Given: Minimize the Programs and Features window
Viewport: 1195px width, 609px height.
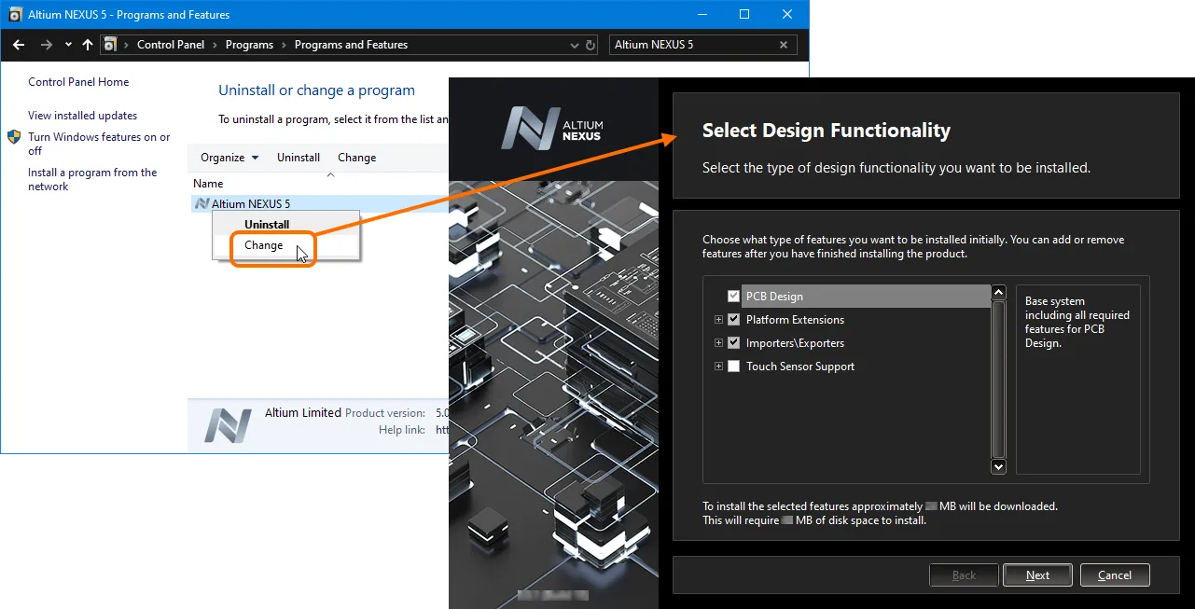Looking at the screenshot, I should point(702,15).
